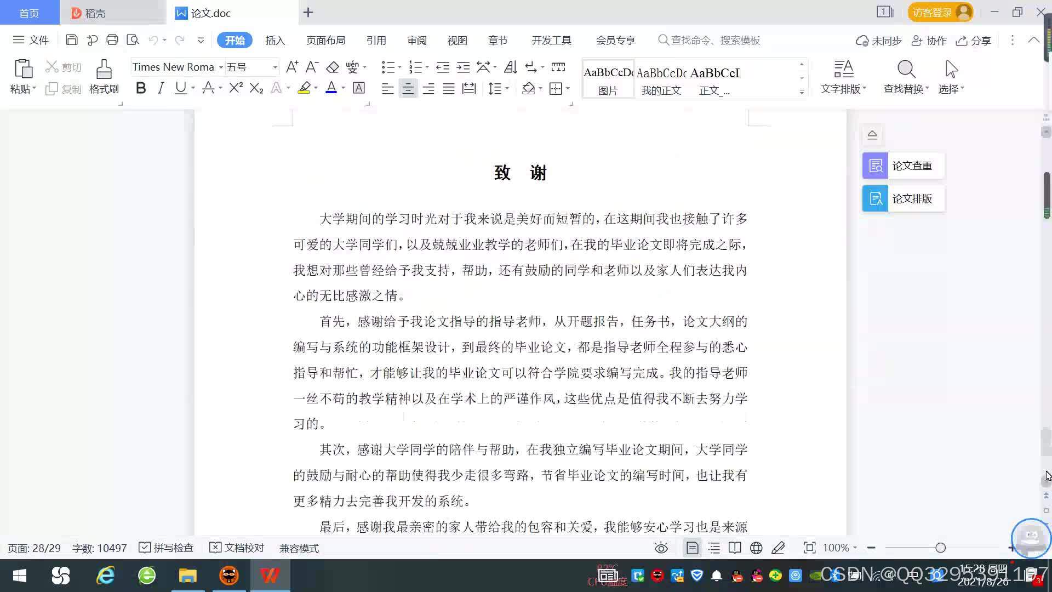Increase paragraph indent

464,67
